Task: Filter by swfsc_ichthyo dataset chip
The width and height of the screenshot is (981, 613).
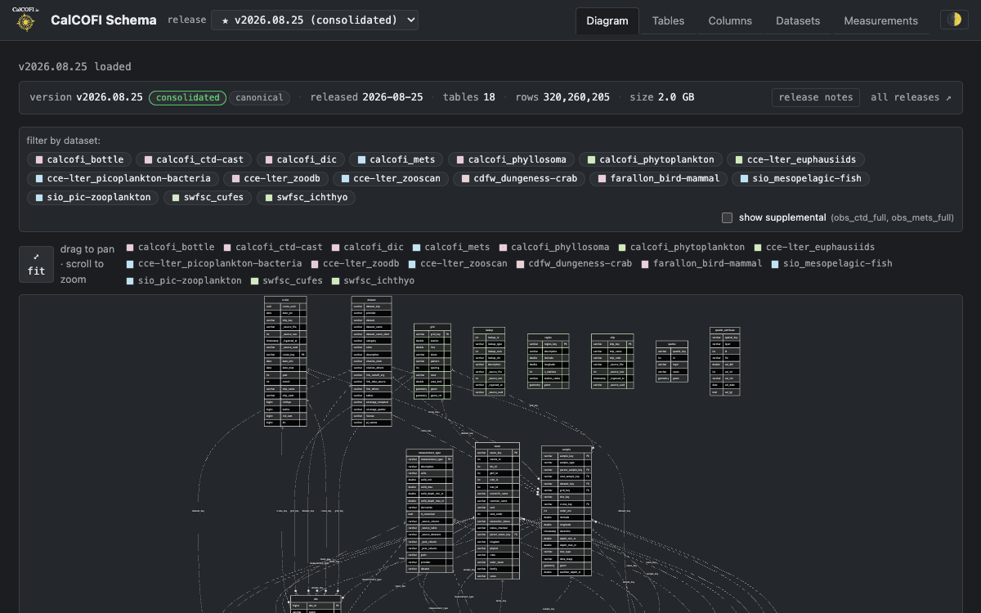Action: tap(306, 197)
